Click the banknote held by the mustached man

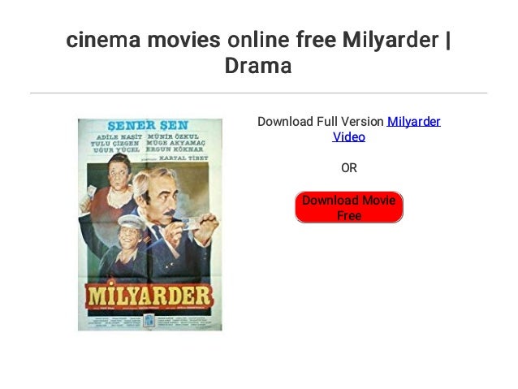[190, 224]
